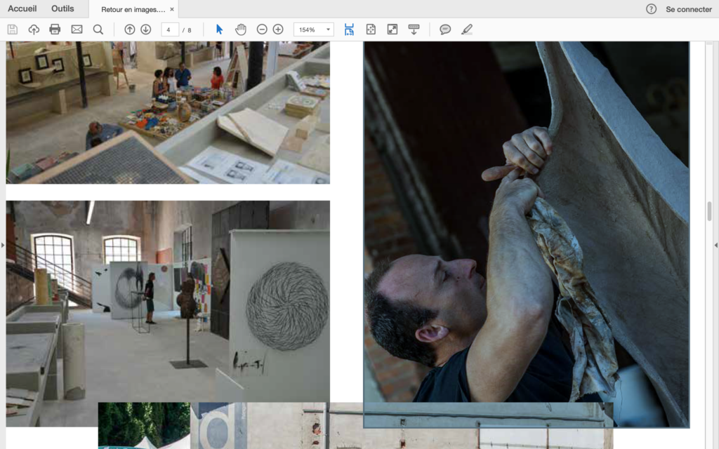
Task: Toggle fit-to-width scrolling mode
Action: pos(349,29)
